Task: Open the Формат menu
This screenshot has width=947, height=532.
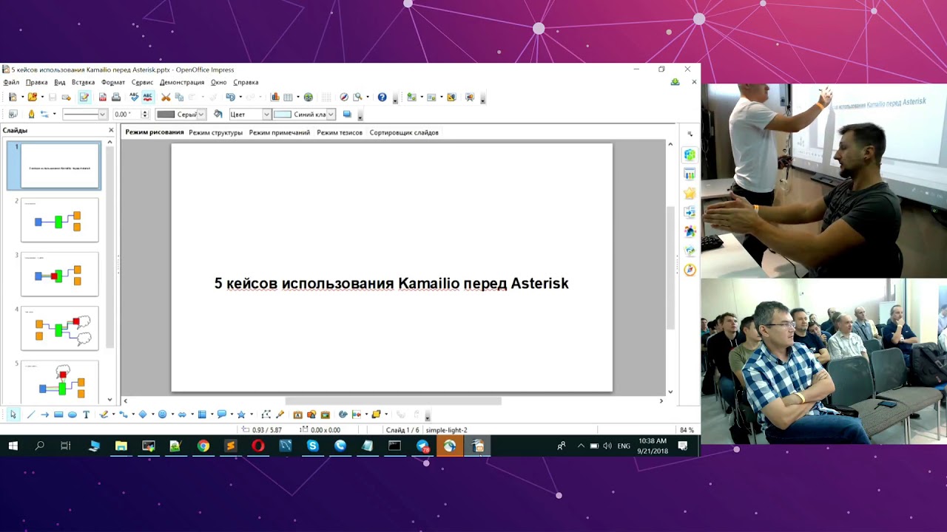Action: [x=113, y=82]
